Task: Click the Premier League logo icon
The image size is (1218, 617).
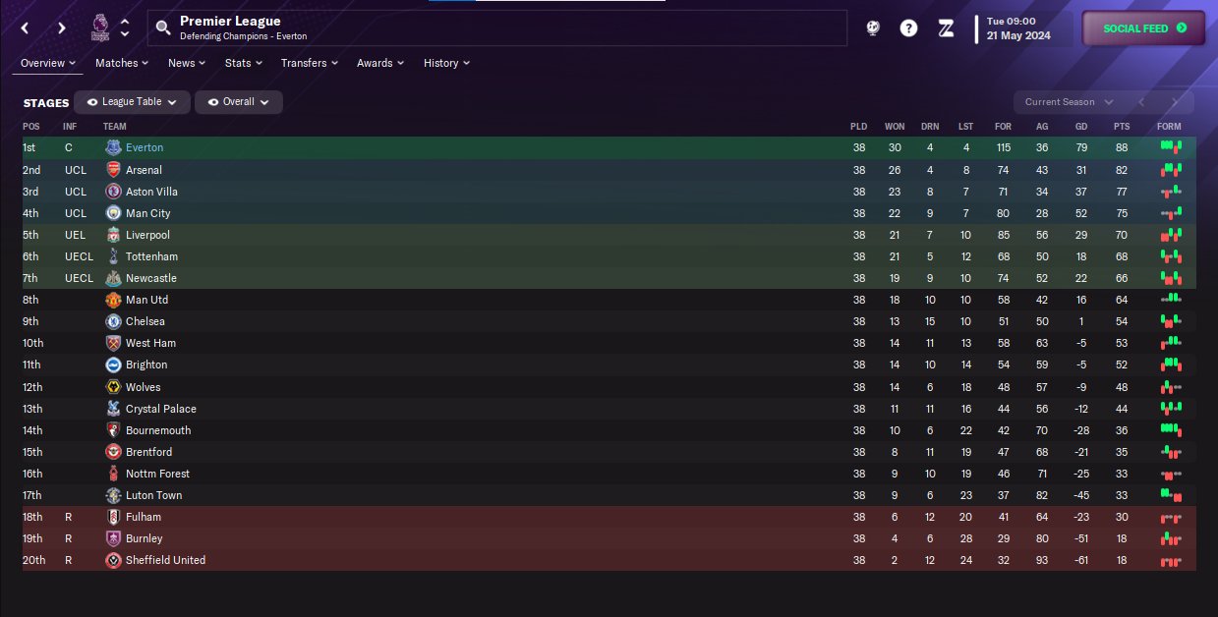Action: (x=99, y=28)
